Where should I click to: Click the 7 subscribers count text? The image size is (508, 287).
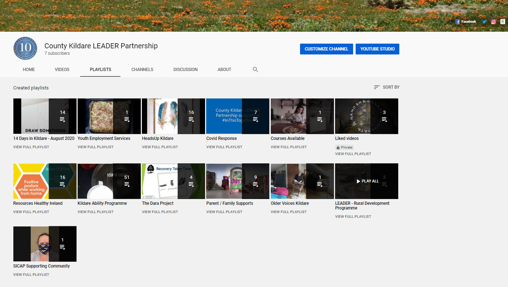coord(57,53)
